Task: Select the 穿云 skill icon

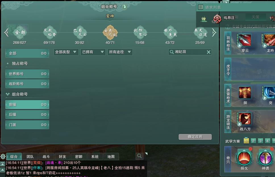Action: click(x=245, y=40)
